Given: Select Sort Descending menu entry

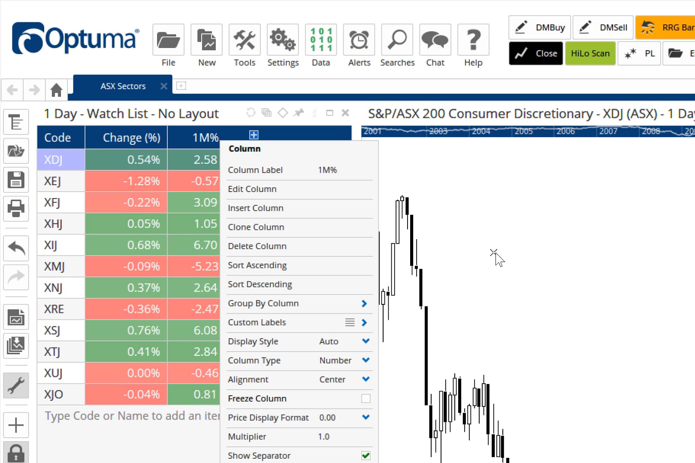Looking at the screenshot, I should tap(299, 284).
